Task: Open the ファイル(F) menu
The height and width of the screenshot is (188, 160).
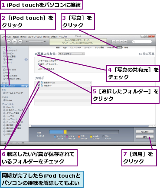Action: (7, 37)
